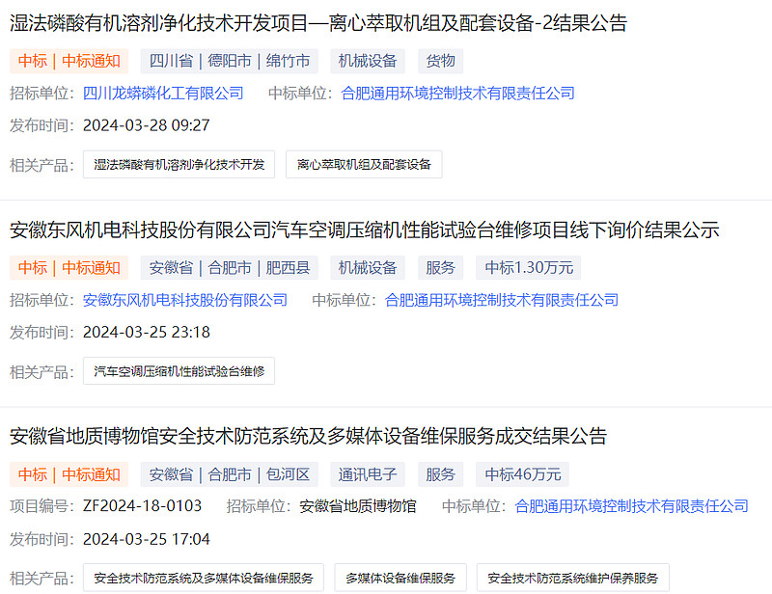The width and height of the screenshot is (772, 594).
Task: Click the 服务 tag next to 中标46万元
Action: pyautogui.click(x=440, y=474)
